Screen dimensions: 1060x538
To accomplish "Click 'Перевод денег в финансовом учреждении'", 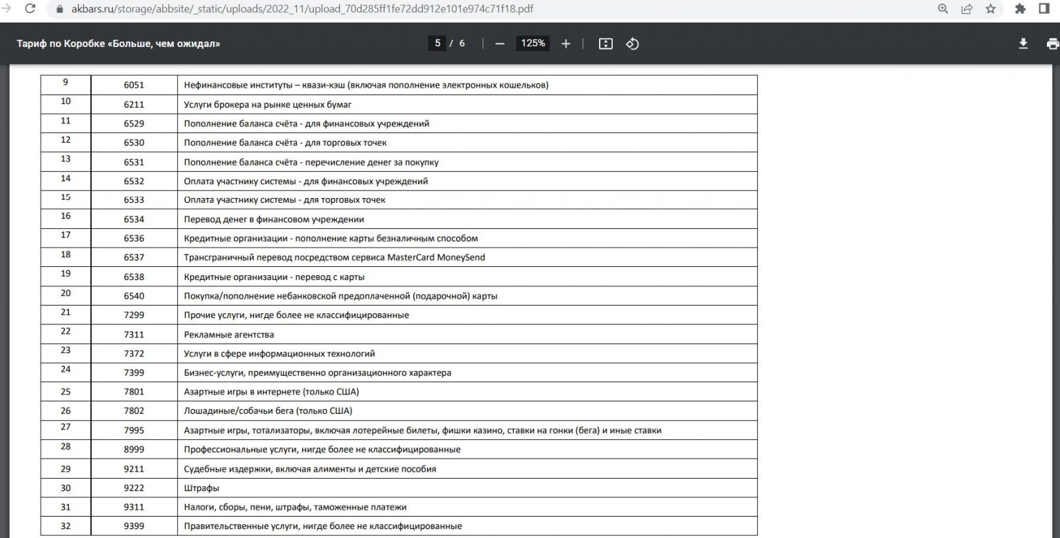I will click(x=274, y=219).
